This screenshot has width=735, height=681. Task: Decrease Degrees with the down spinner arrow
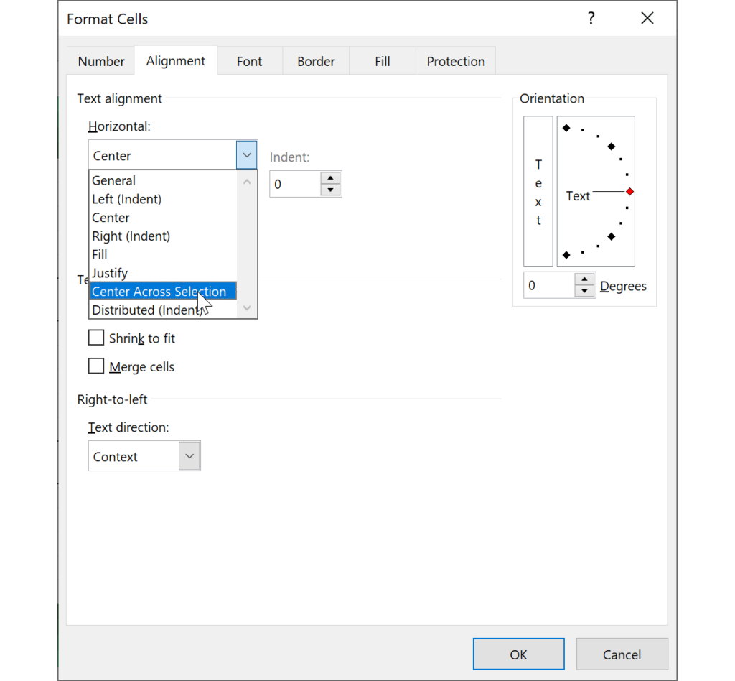click(x=585, y=291)
